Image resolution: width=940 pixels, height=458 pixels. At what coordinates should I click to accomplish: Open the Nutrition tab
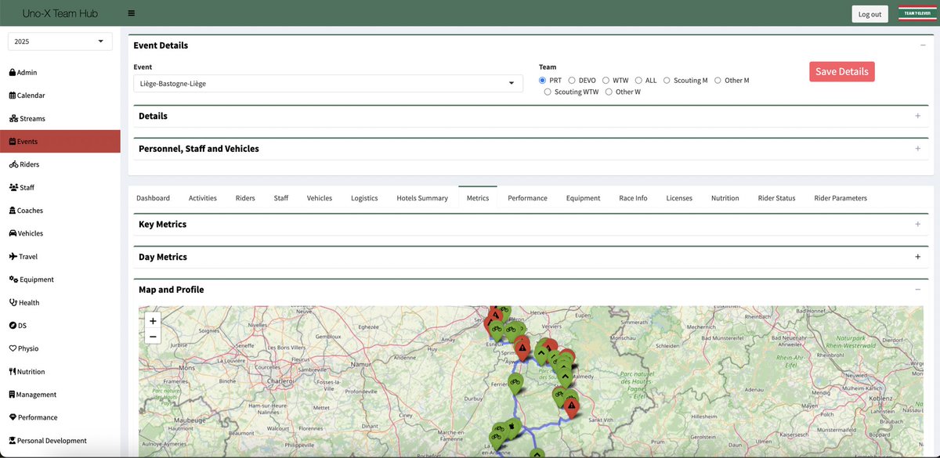(725, 198)
